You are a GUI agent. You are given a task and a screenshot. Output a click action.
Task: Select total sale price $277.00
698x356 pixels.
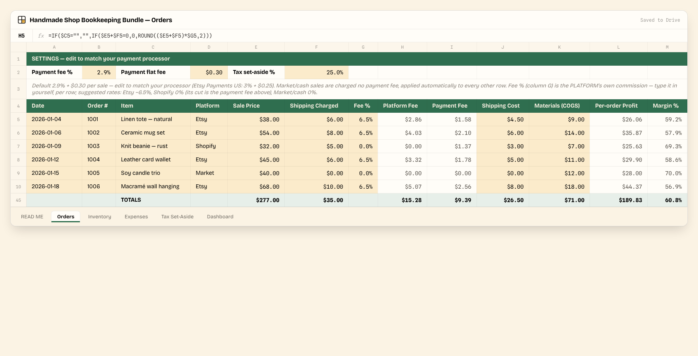pos(256,200)
